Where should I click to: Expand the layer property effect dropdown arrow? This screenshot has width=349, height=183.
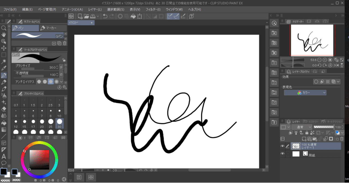(338, 82)
